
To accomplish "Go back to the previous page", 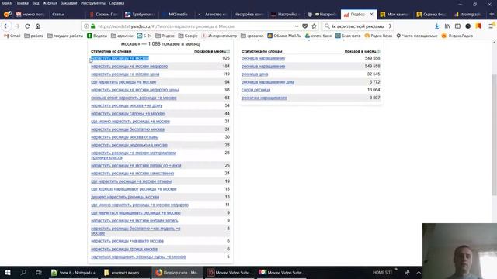I will (7, 26).
